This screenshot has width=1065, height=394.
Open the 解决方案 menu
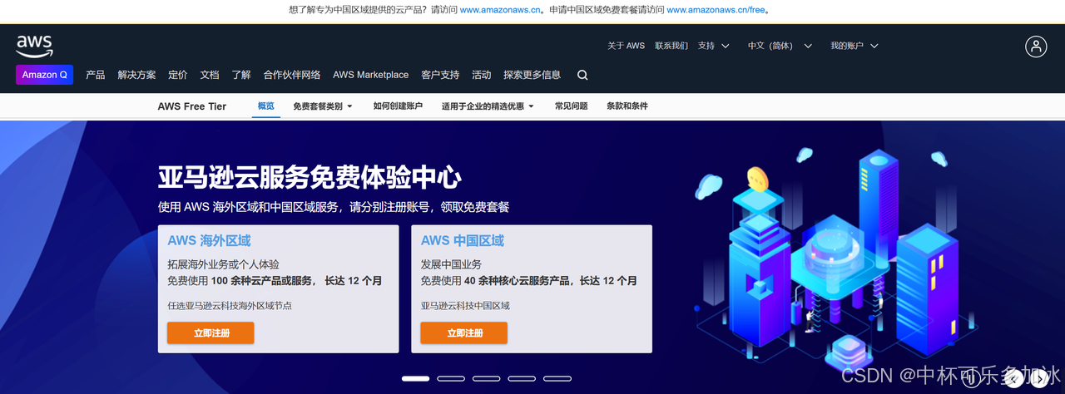coord(136,75)
